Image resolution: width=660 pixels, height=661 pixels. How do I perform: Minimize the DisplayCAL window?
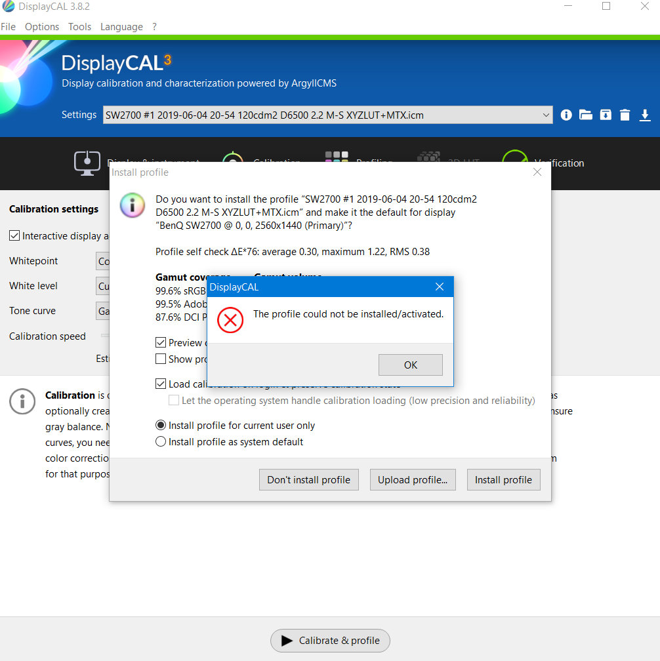tap(568, 6)
